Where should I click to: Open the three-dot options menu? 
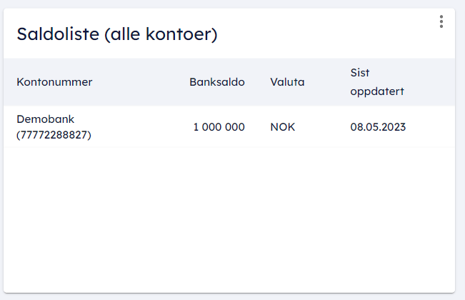[441, 22]
